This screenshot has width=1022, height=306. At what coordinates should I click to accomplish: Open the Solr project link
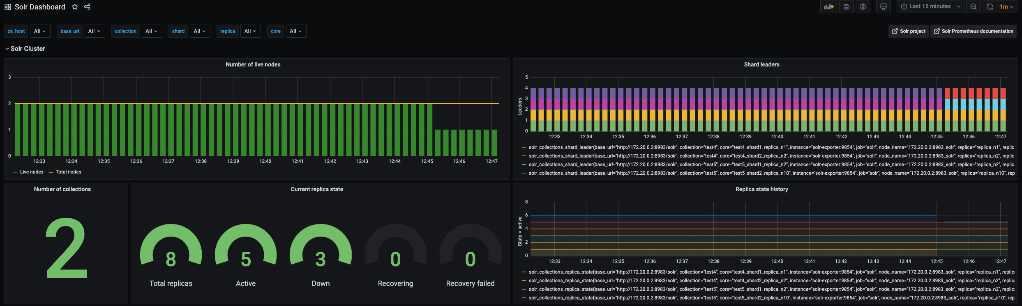click(x=909, y=31)
